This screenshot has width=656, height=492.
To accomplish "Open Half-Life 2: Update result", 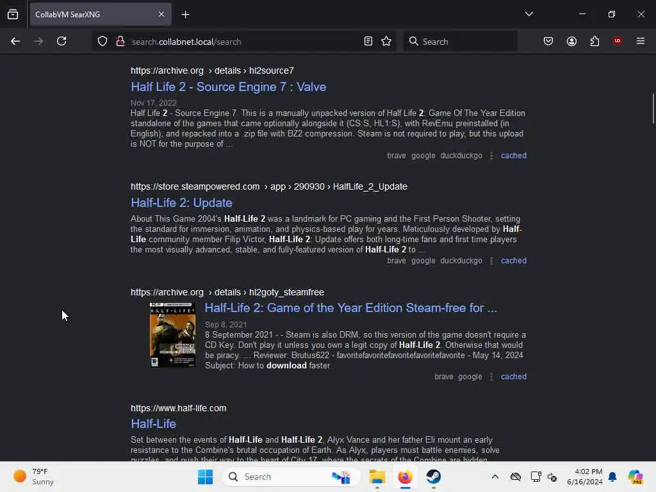I will (x=181, y=202).
